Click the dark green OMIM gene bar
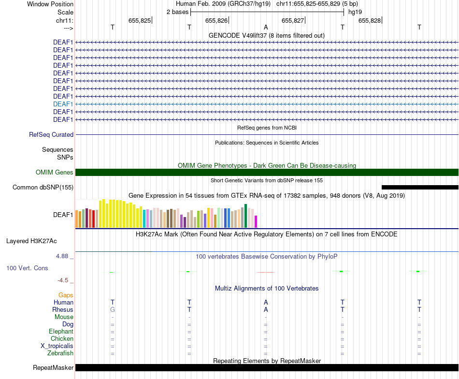 tap(267, 172)
